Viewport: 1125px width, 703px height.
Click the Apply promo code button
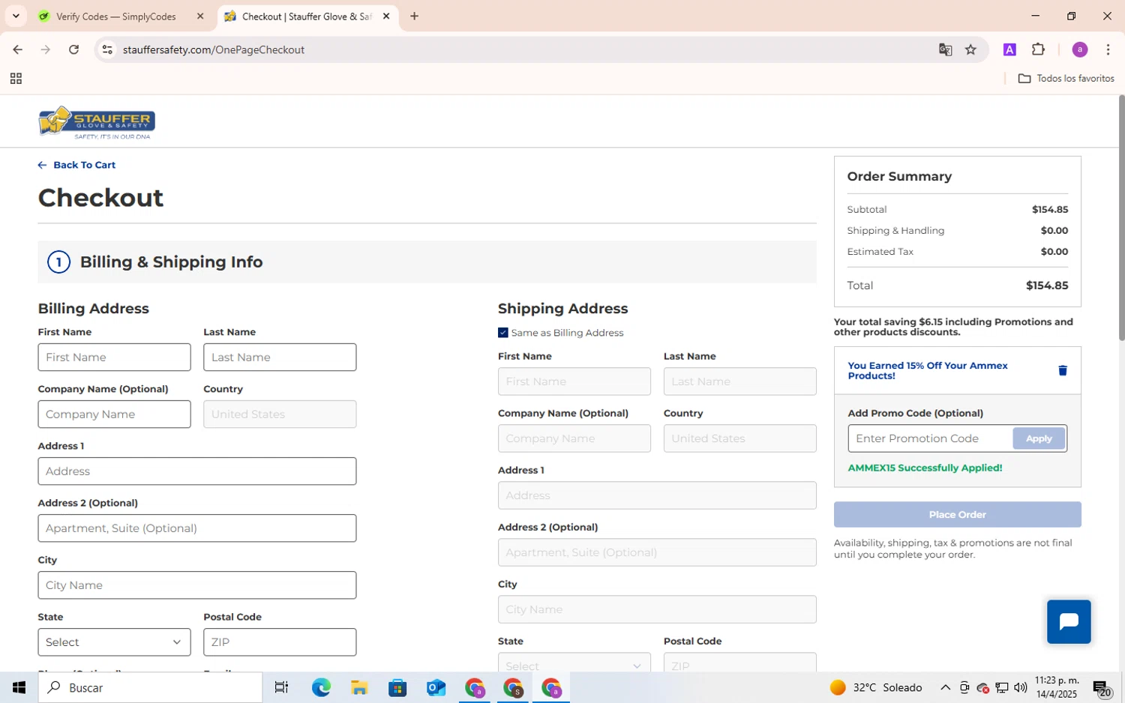coord(1039,438)
